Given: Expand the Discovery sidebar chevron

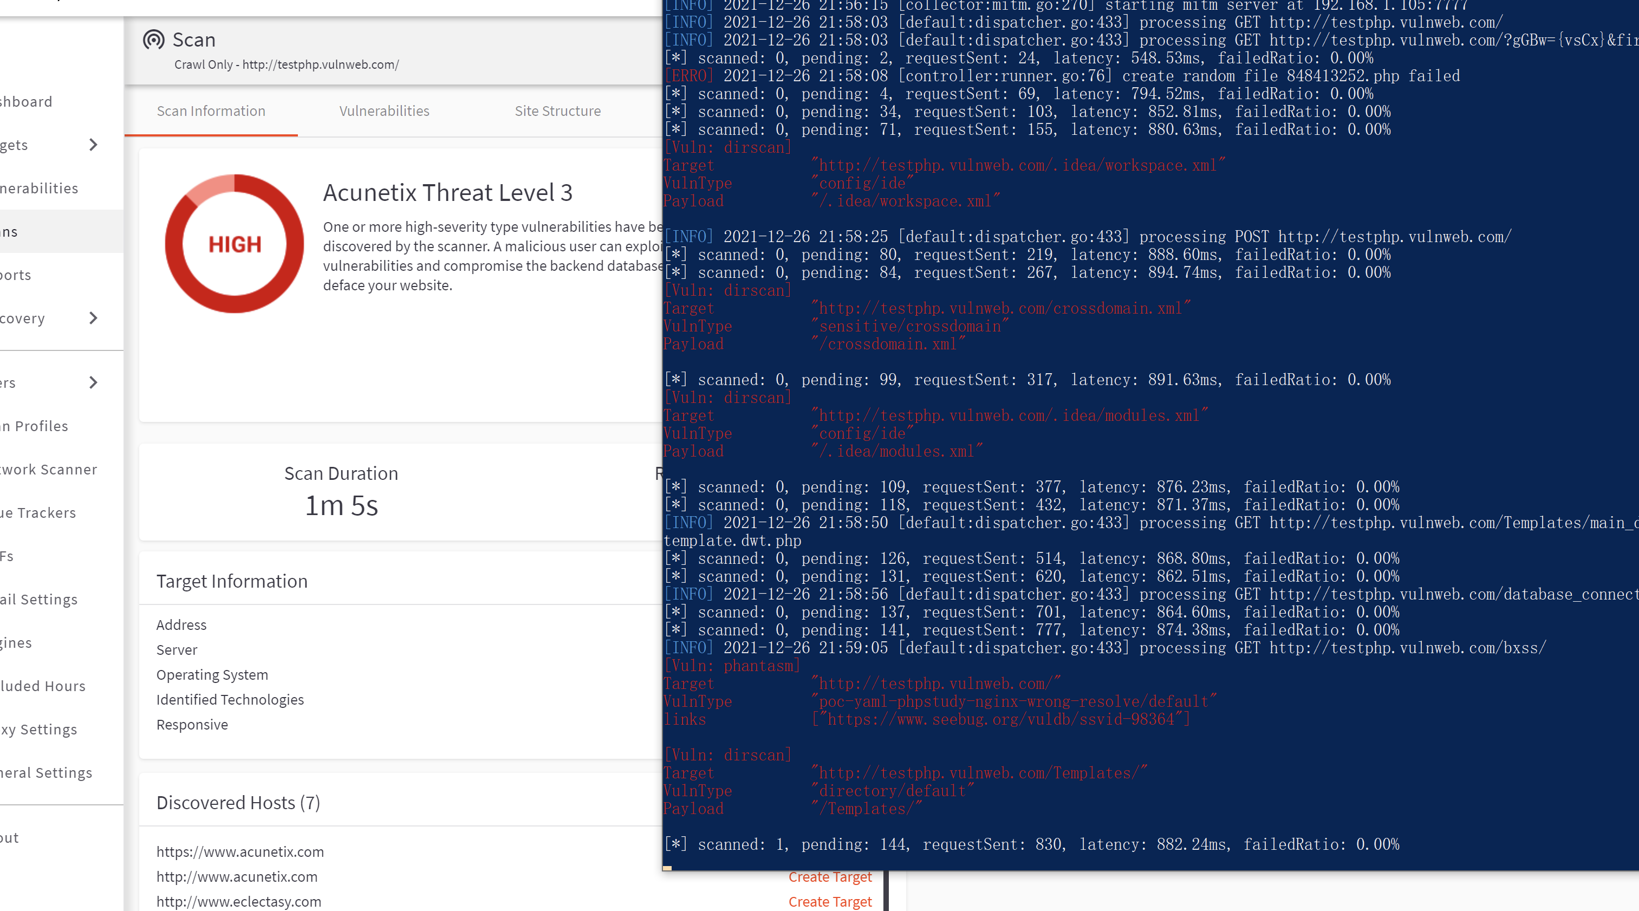Looking at the screenshot, I should coord(94,318).
